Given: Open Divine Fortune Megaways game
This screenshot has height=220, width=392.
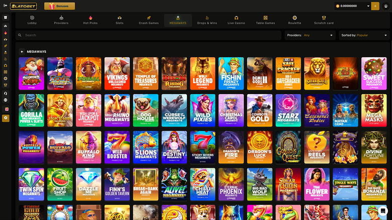Looking at the screenshot, I should tap(374, 147).
